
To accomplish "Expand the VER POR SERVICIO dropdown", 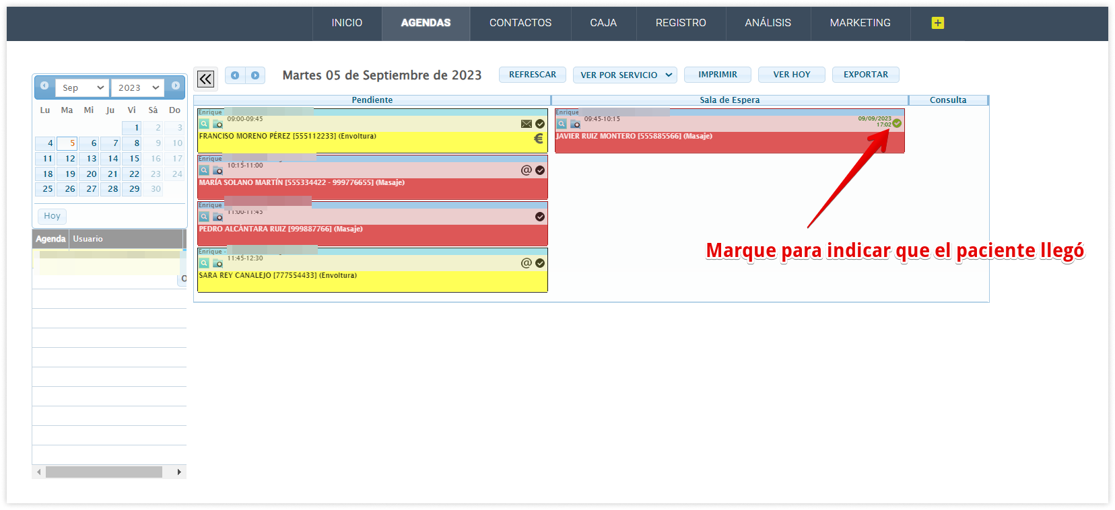I will point(626,75).
